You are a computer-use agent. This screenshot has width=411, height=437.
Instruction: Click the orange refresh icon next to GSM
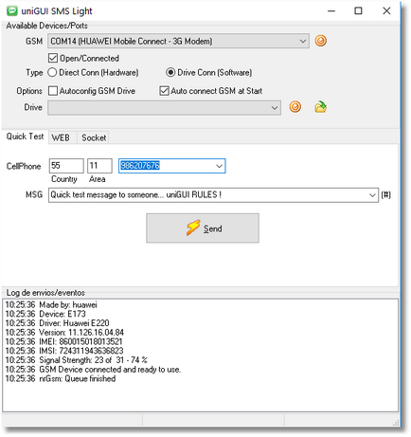click(x=320, y=41)
